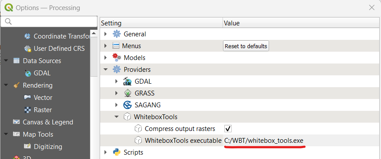Click the Vector icon in the sidebar
The height and width of the screenshot is (159, 381).
click(x=28, y=97)
